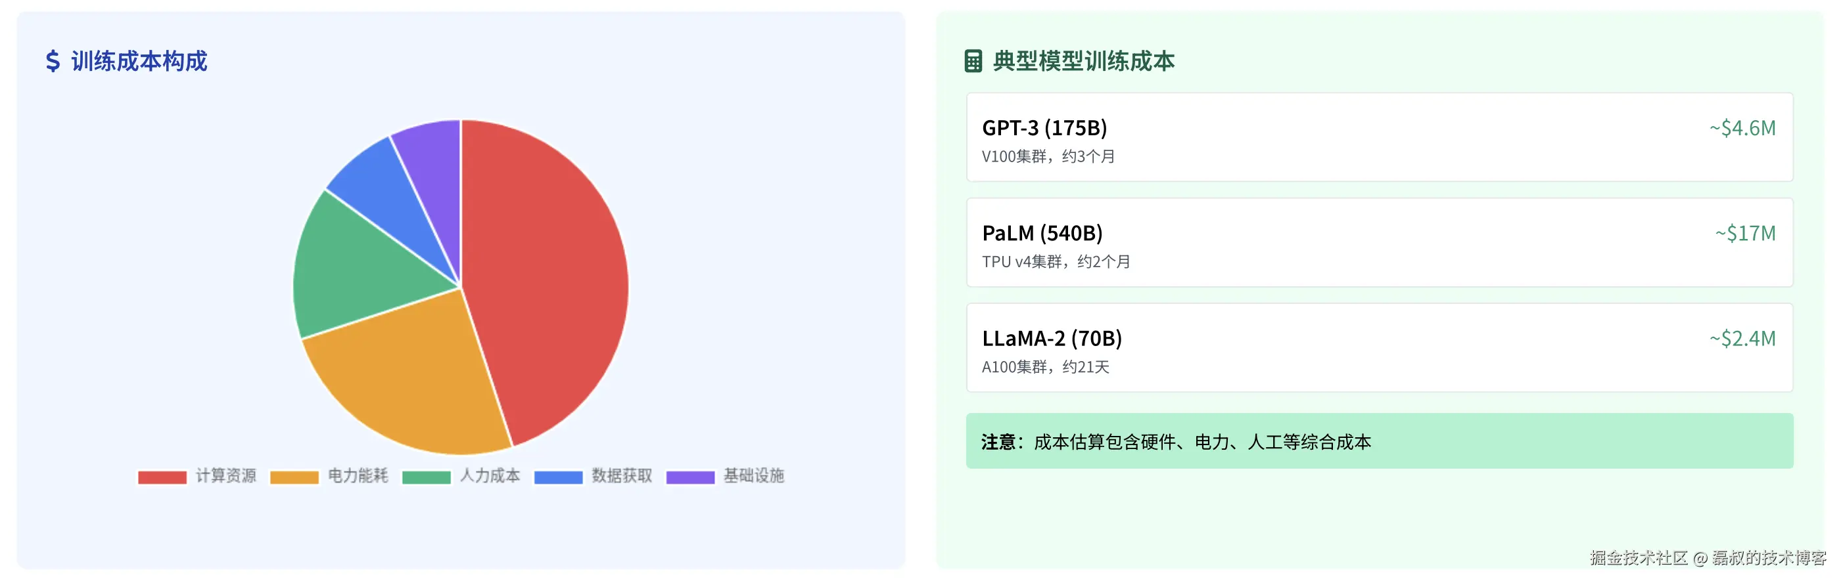Click the calculator icon beside 典型模型训练成本
The height and width of the screenshot is (583, 1843).
click(973, 60)
